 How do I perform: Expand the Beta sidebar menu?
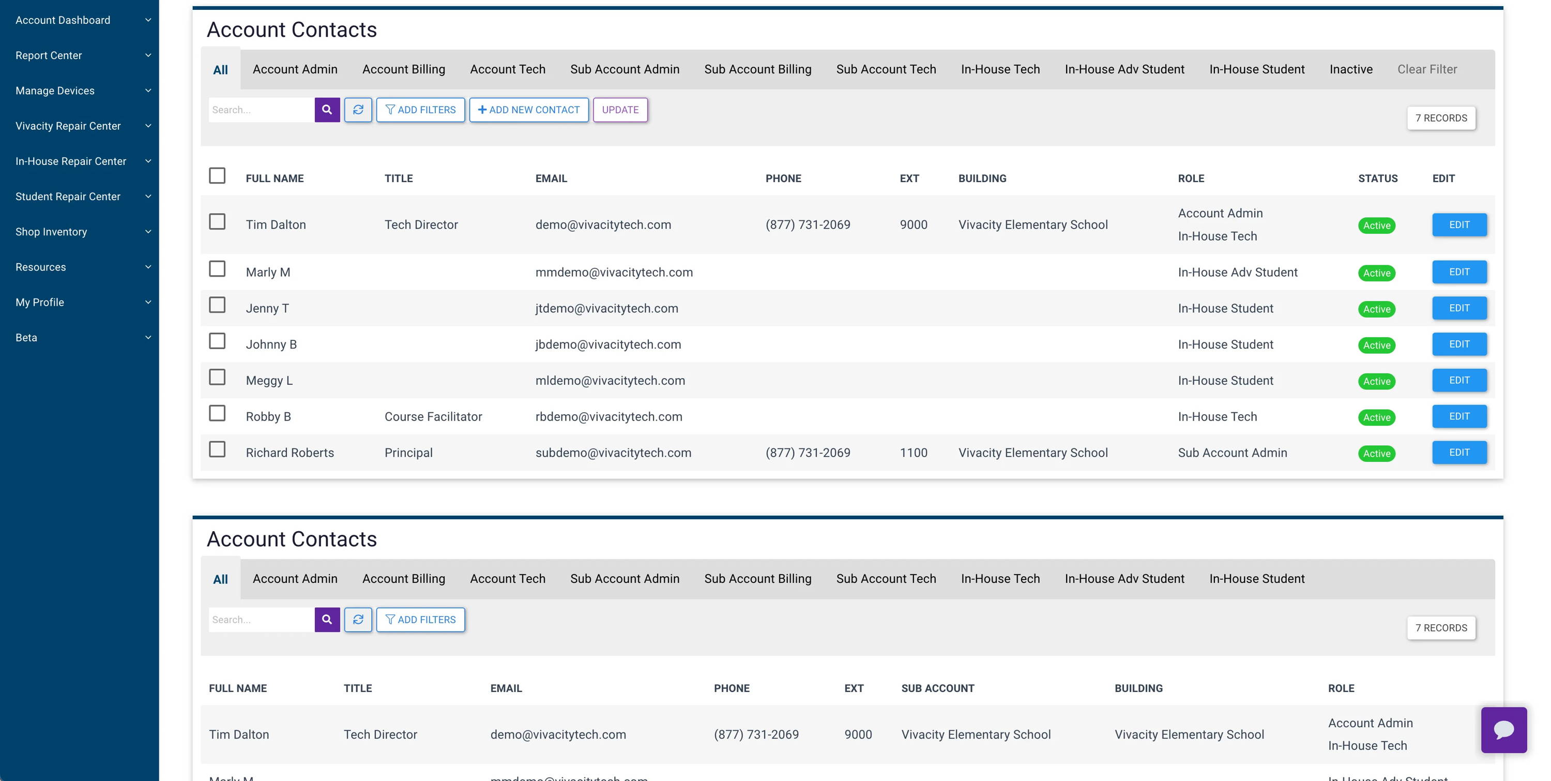click(x=80, y=337)
